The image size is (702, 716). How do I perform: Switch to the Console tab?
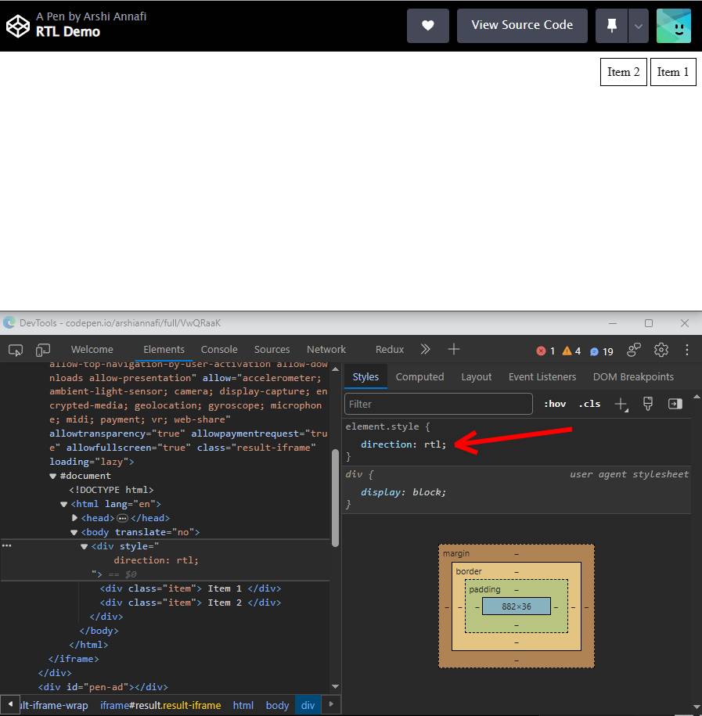pyautogui.click(x=219, y=349)
